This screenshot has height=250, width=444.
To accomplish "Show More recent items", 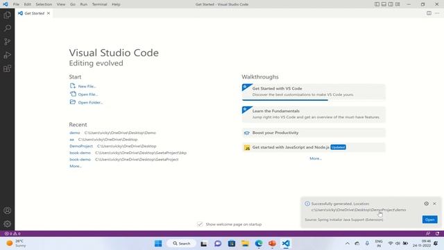I will click(x=76, y=166).
